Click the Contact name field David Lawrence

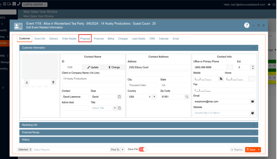point(75,97)
